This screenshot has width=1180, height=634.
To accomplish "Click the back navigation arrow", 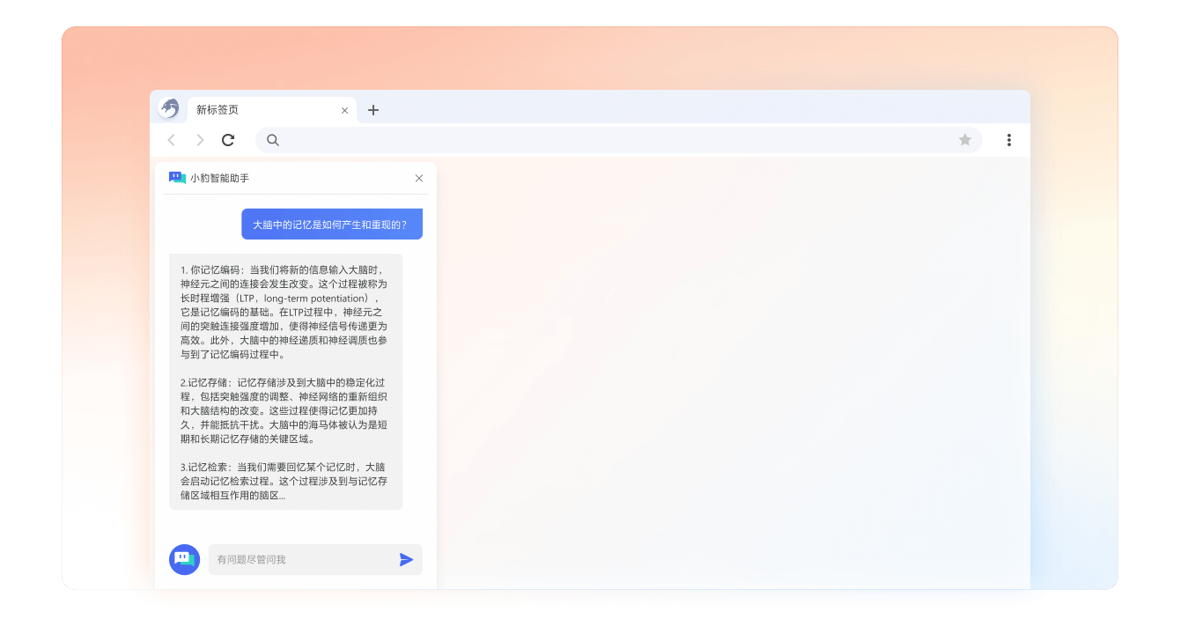I will pyautogui.click(x=171, y=139).
